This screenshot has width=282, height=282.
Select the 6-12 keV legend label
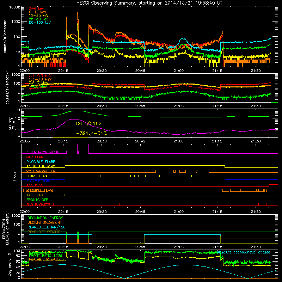(x=38, y=12)
